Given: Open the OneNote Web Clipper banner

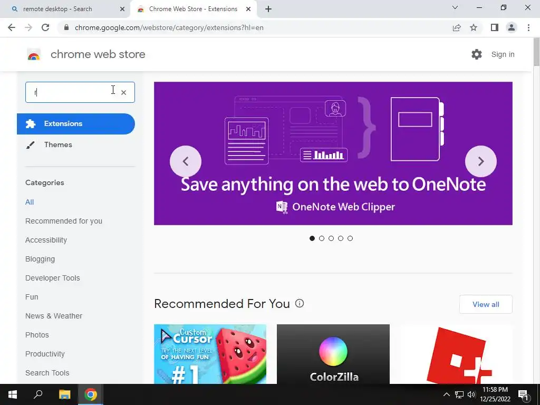Looking at the screenshot, I should pos(333,153).
